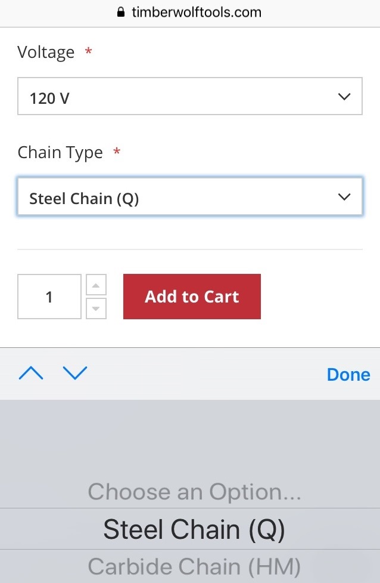Focus the quantity input field

[49, 297]
